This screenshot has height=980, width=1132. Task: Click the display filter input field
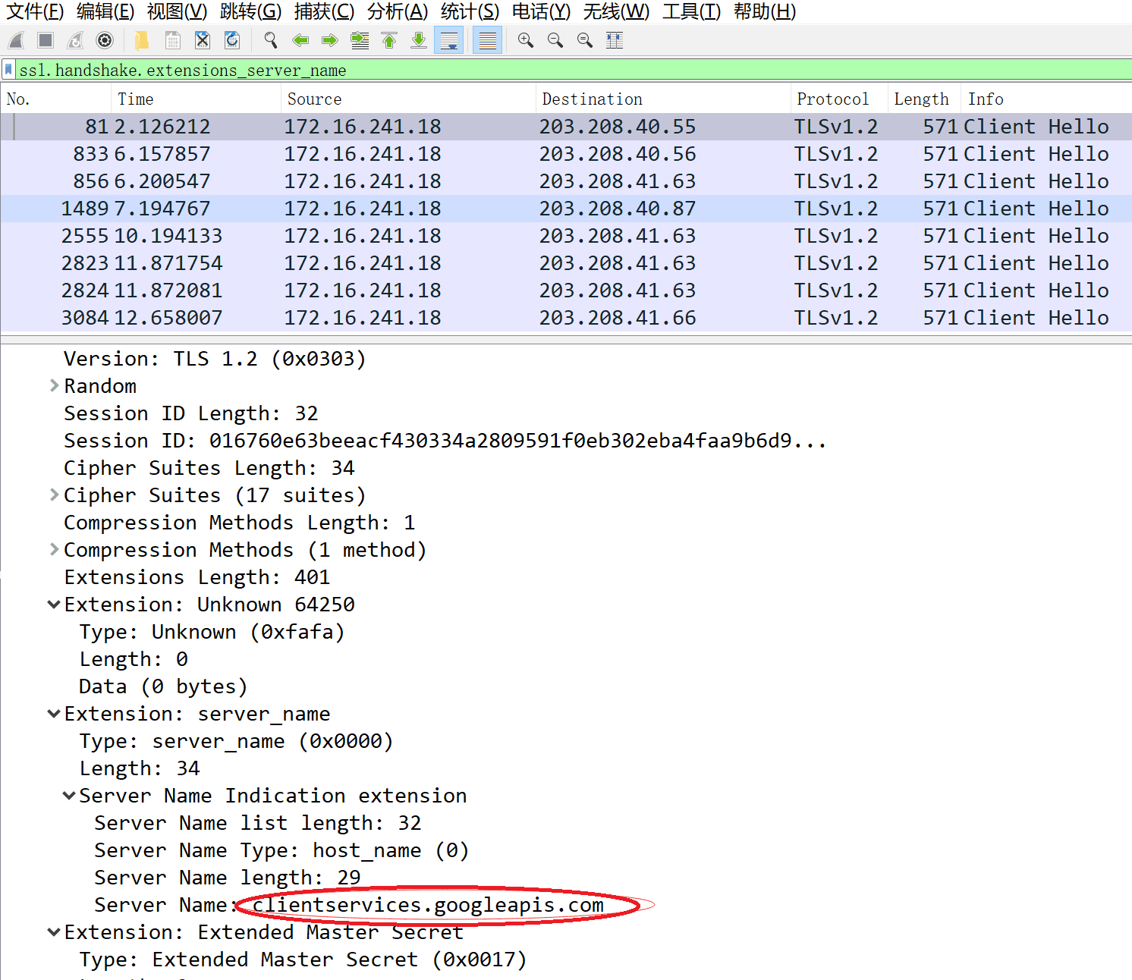tap(531, 70)
